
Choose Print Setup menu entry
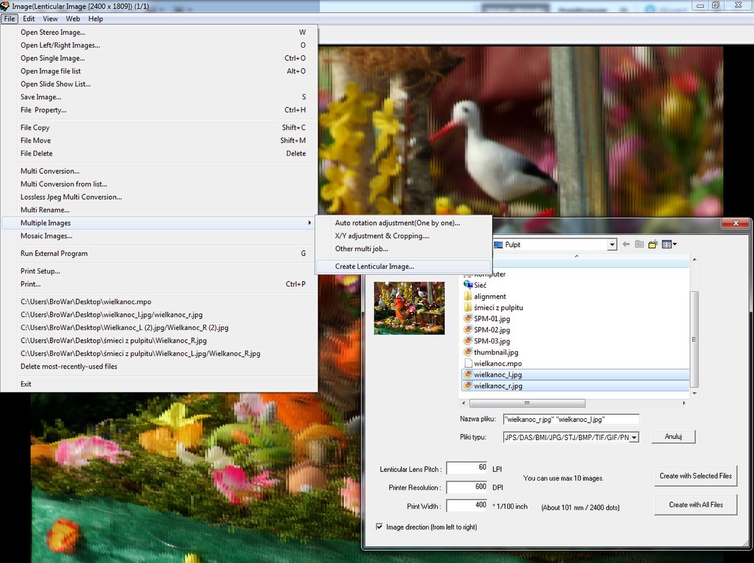pyautogui.click(x=159, y=271)
